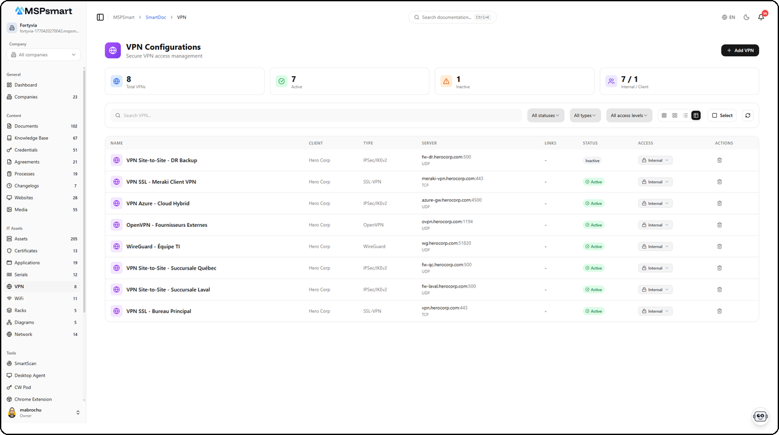Switch to grid view layout
The image size is (779, 435).
(664, 115)
